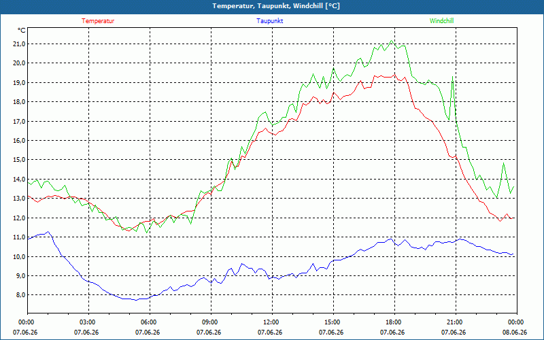Click the '21,0' y-axis value
544x340 pixels.
coord(19,44)
